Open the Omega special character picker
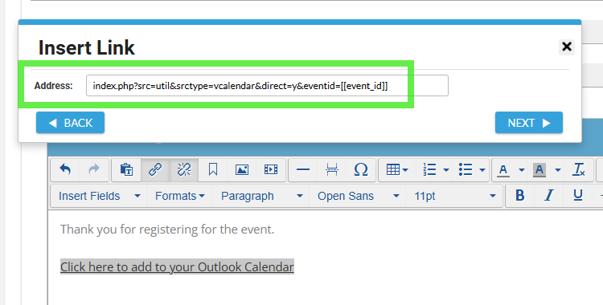This screenshot has width=603, height=305. point(361,169)
